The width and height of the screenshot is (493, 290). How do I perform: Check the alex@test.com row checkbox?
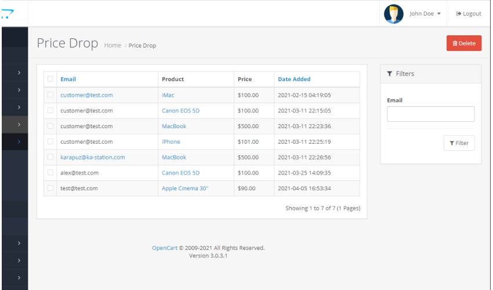click(50, 172)
